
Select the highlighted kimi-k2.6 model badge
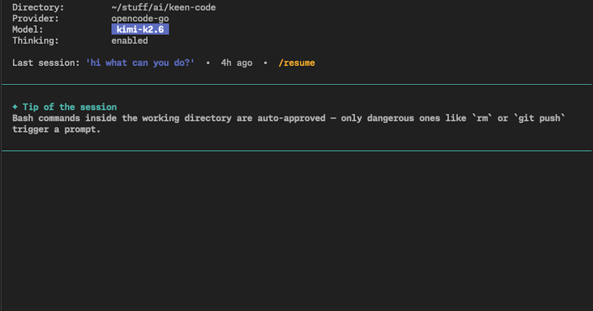[x=140, y=30]
